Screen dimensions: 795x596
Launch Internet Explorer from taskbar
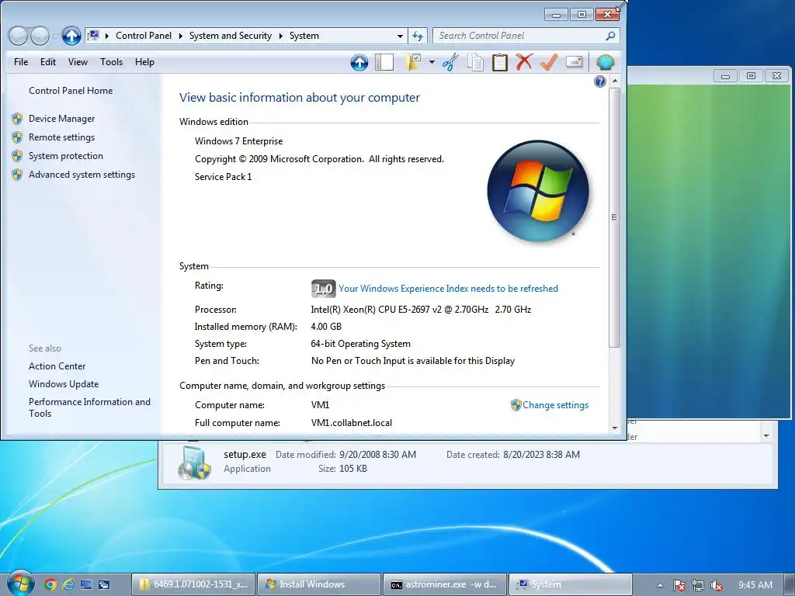coord(68,584)
